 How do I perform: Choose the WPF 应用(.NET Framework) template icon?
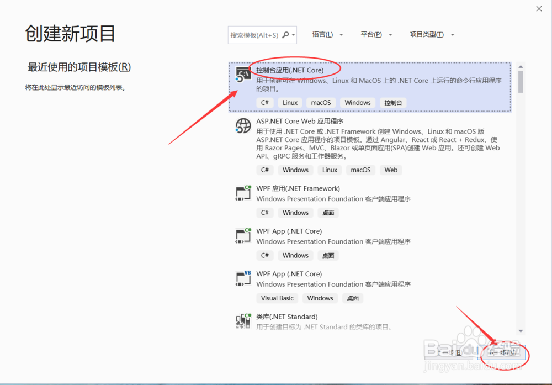tap(243, 193)
